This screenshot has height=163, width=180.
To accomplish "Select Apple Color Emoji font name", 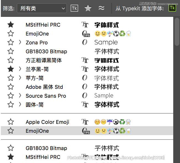I will click(47, 122).
